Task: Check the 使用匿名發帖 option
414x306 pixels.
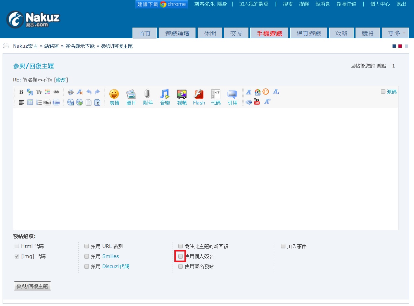Action: coord(181,266)
